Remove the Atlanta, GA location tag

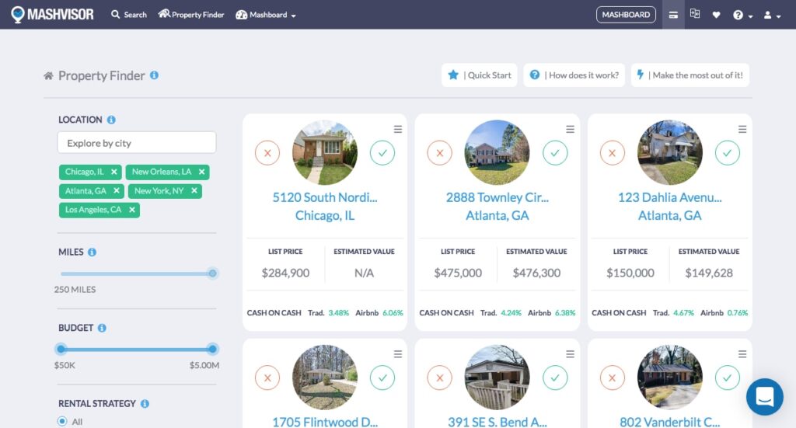click(x=117, y=190)
